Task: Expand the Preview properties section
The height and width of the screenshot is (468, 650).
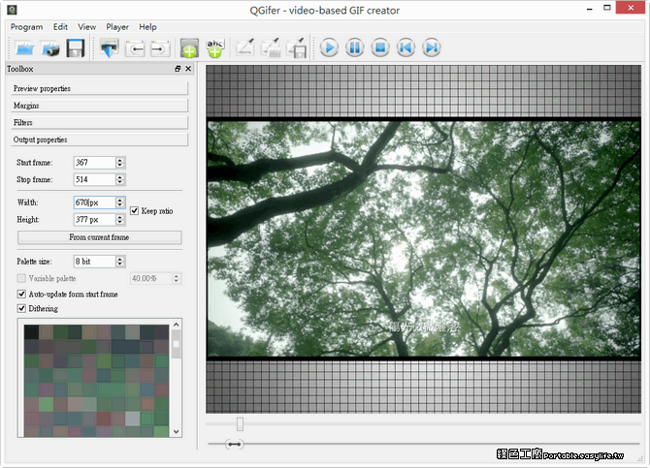Action: [x=100, y=88]
